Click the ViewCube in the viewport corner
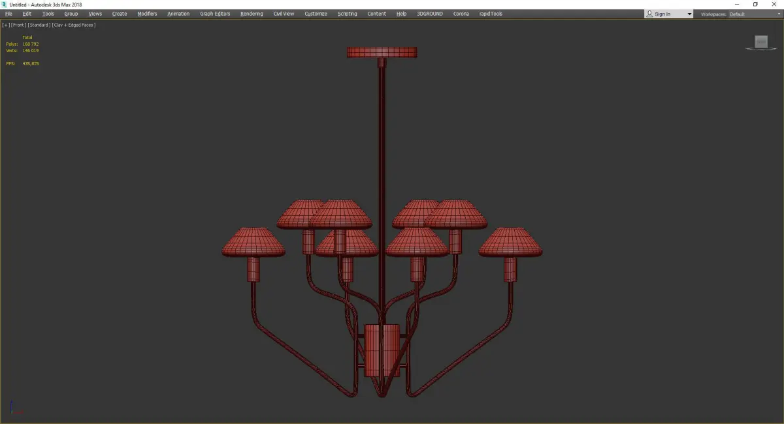This screenshot has width=784, height=424. coord(760,42)
